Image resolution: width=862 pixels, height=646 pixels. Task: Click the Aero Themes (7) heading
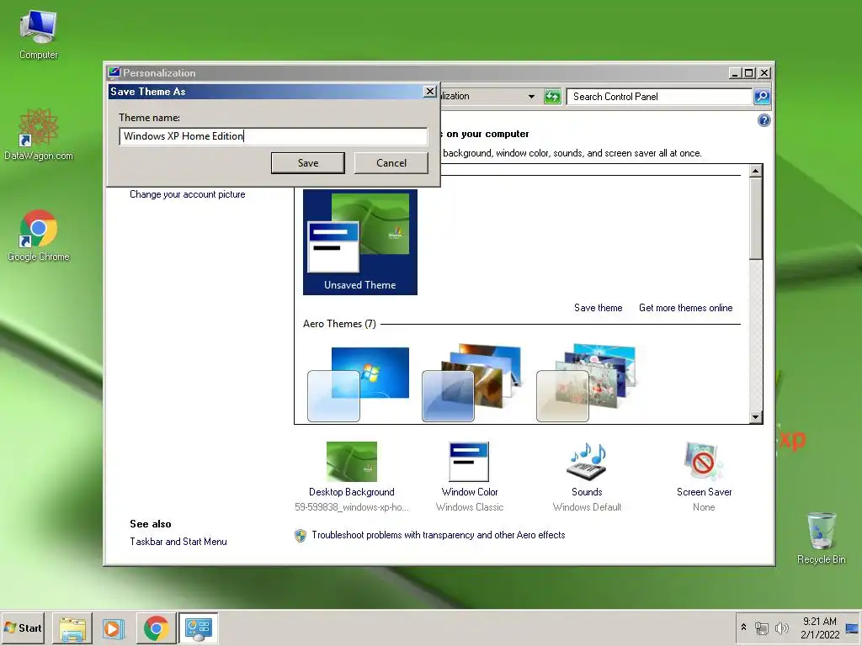coord(339,324)
